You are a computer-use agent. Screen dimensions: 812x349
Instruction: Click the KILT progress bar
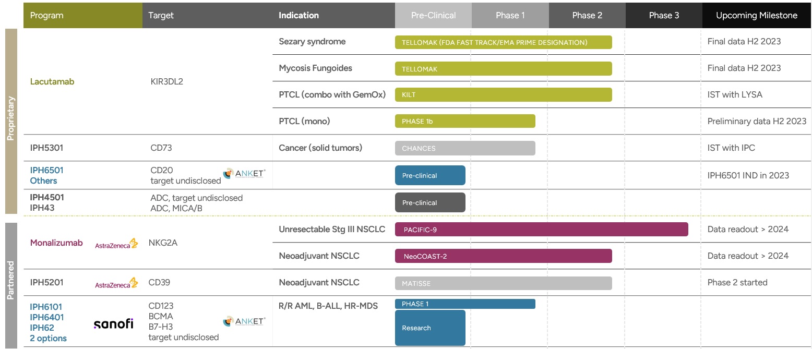(503, 95)
